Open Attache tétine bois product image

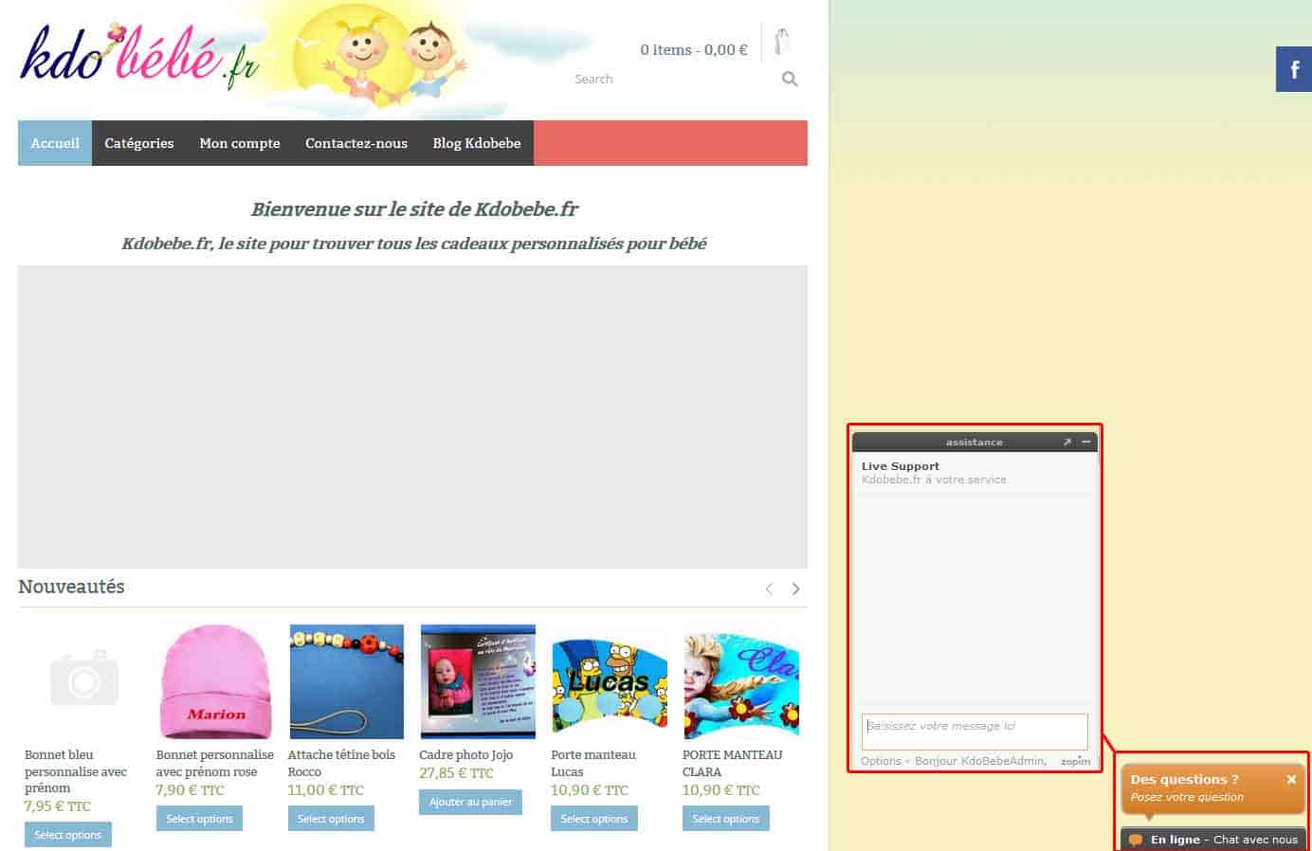point(347,681)
